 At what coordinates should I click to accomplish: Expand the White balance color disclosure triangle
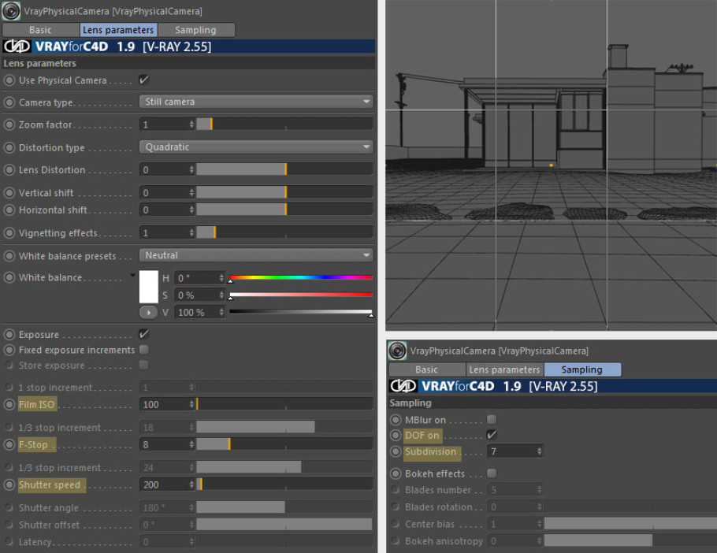coord(132,275)
